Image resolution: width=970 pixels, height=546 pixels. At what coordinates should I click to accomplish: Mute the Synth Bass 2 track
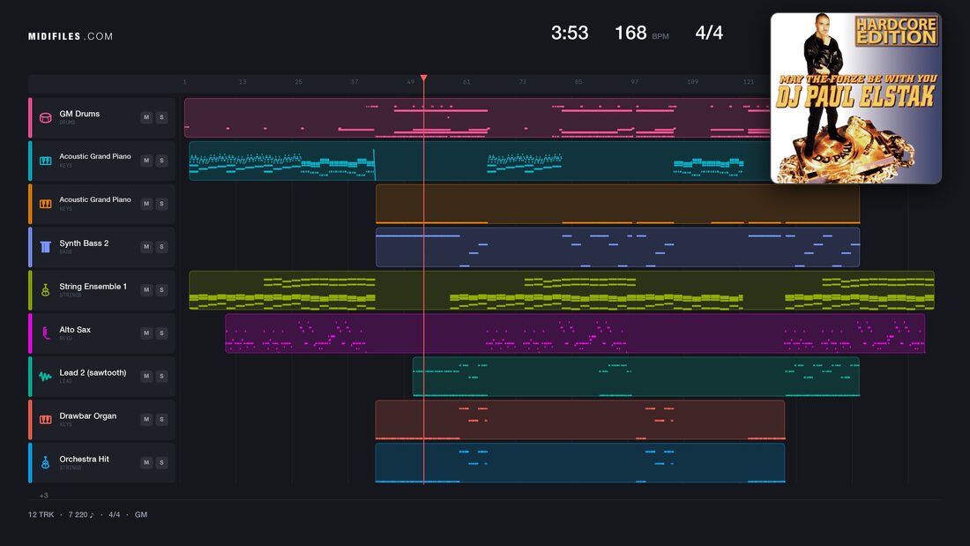[146, 246]
